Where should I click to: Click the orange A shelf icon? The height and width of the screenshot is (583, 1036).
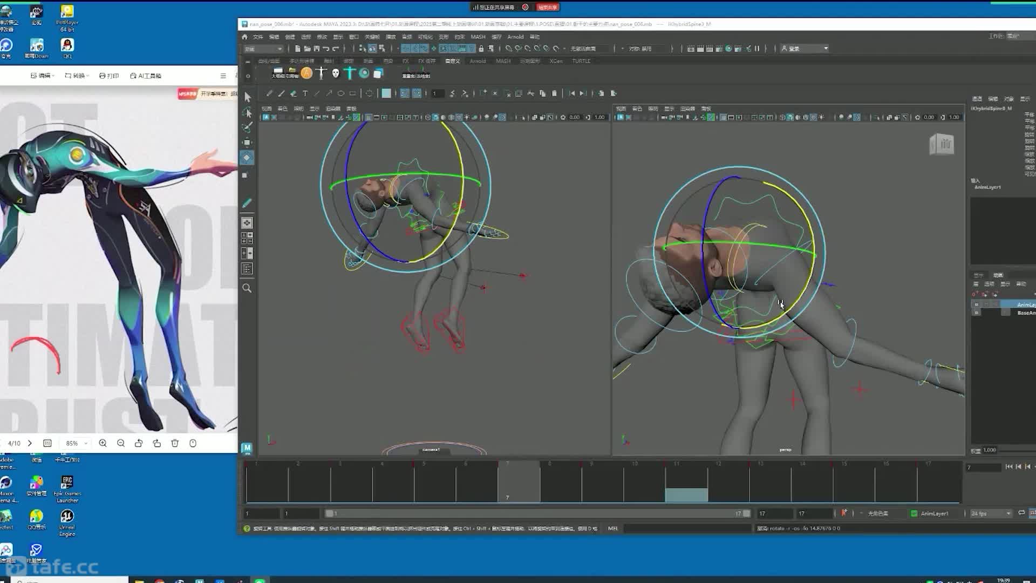[306, 73]
